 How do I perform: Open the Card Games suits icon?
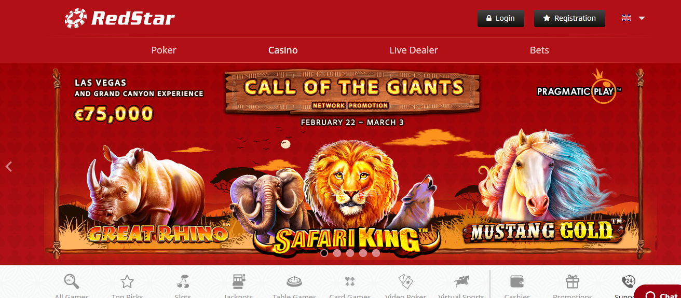click(x=350, y=281)
